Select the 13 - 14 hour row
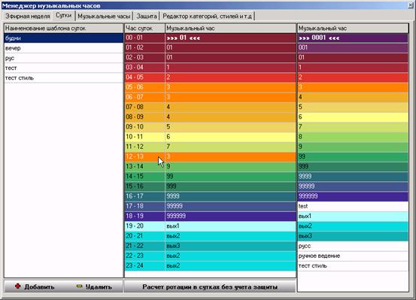 click(211, 167)
